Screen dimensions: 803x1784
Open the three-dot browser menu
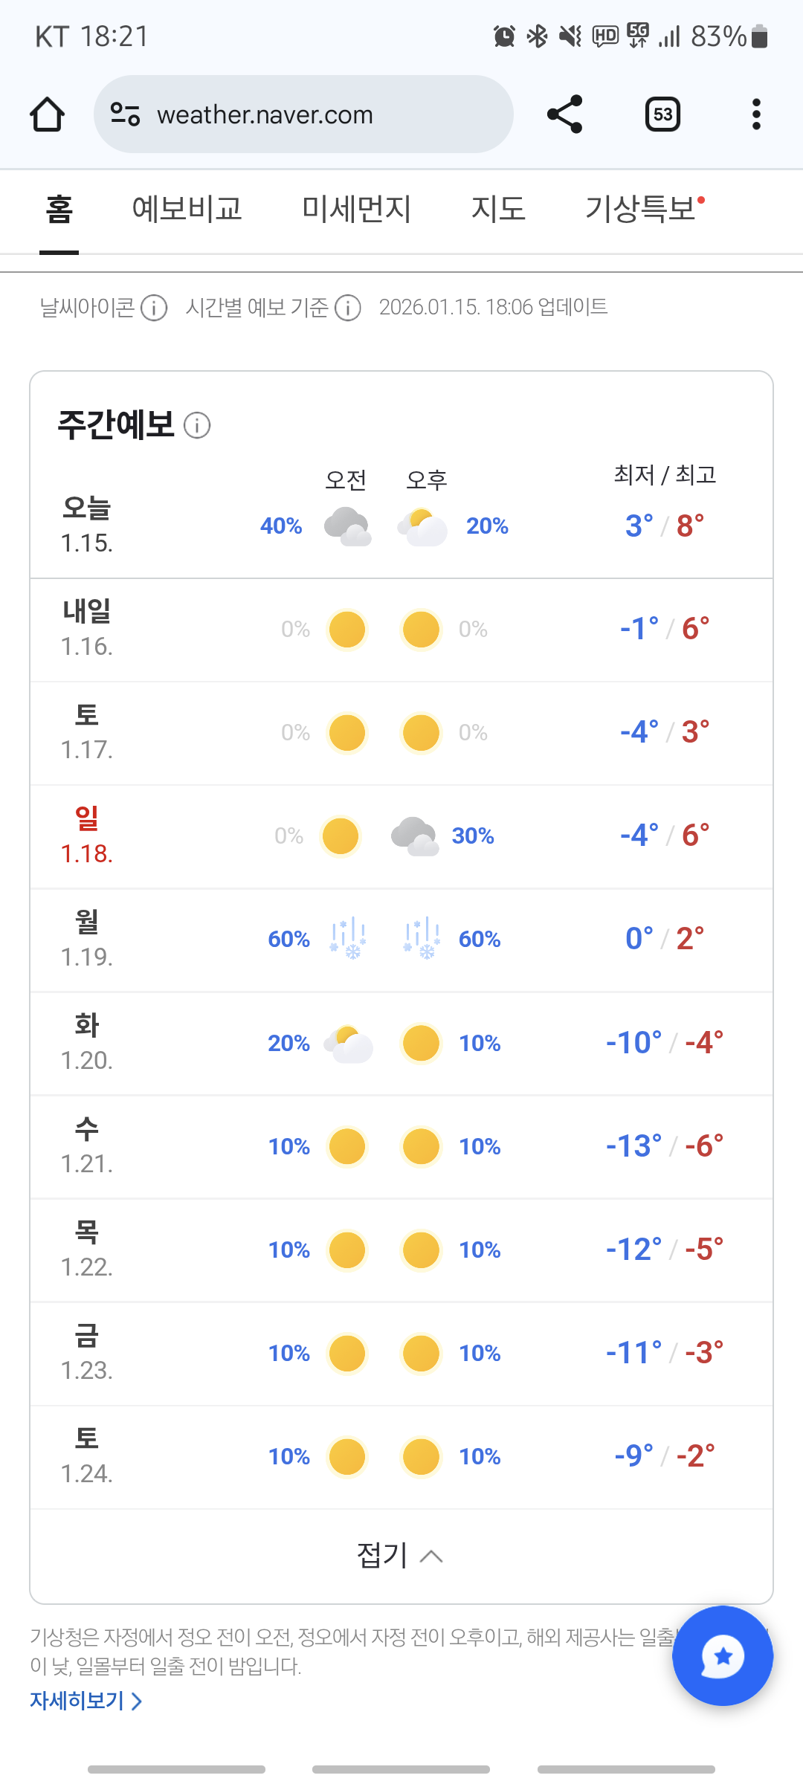(x=756, y=114)
